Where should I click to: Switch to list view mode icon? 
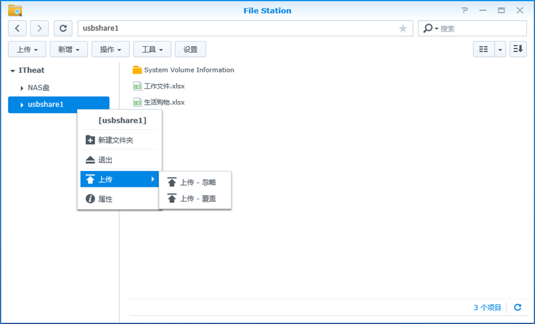(x=484, y=49)
